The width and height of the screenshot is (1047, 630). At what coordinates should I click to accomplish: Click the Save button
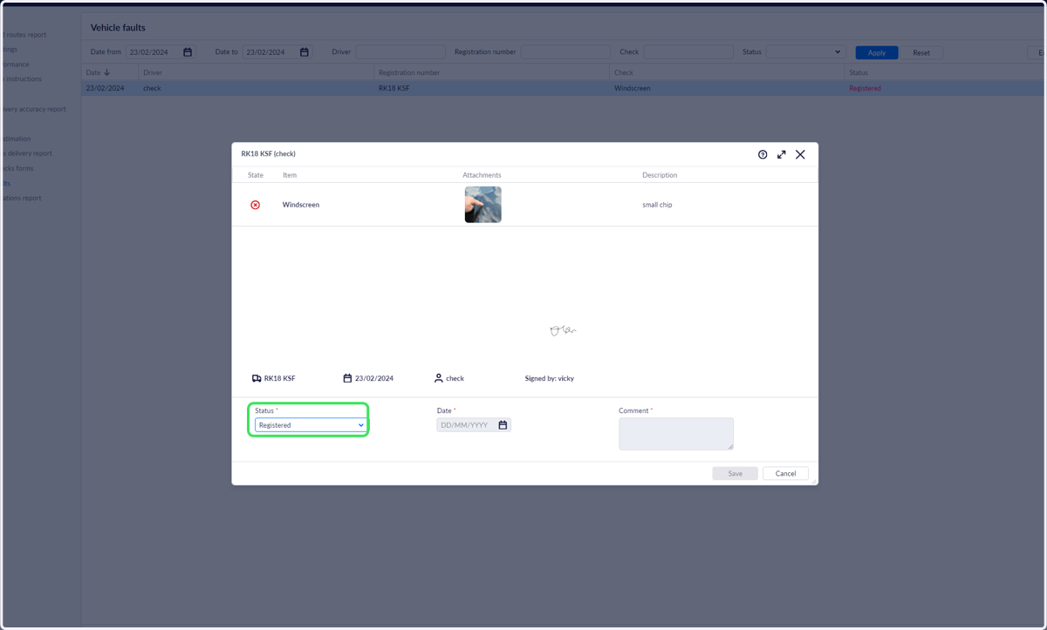[735, 473]
